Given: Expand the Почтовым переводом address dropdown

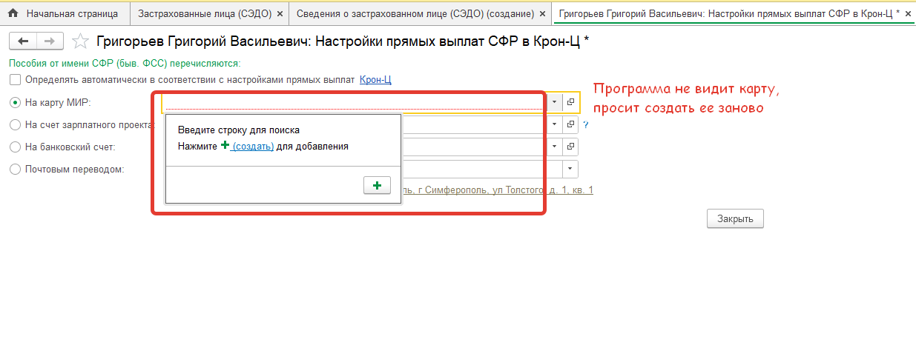Looking at the screenshot, I should tap(569, 169).
